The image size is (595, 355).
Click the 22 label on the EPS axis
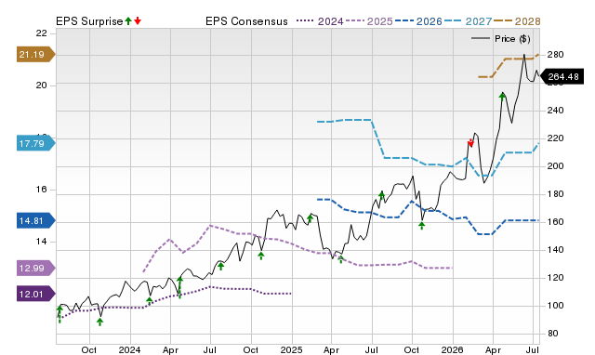pyautogui.click(x=41, y=33)
